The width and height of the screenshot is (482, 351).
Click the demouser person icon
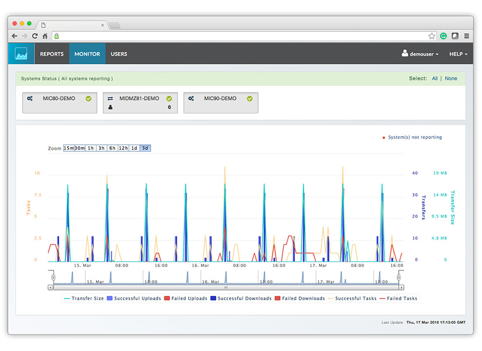[404, 53]
